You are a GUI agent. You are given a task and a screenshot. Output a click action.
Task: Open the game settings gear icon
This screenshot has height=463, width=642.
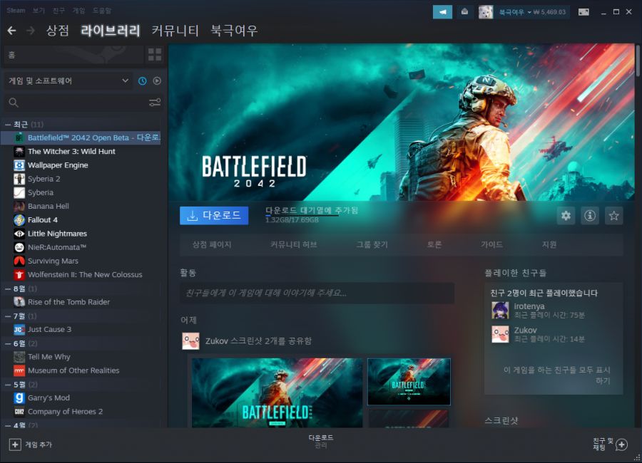coord(566,216)
